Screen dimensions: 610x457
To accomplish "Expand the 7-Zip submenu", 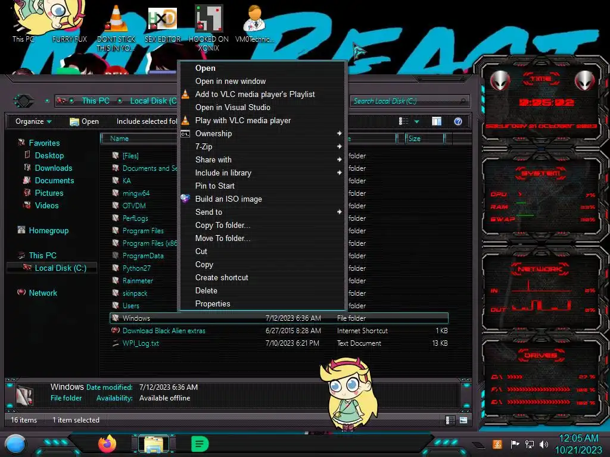I will [x=262, y=146].
